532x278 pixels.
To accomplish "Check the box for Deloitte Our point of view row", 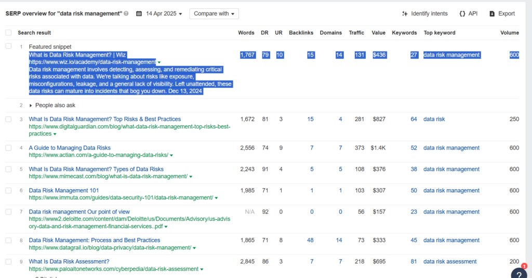I will [x=8, y=212].
